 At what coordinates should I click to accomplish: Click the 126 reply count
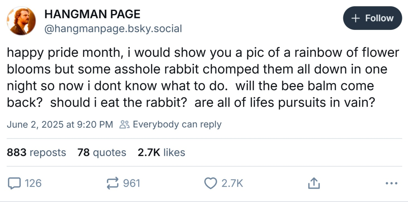(x=33, y=183)
